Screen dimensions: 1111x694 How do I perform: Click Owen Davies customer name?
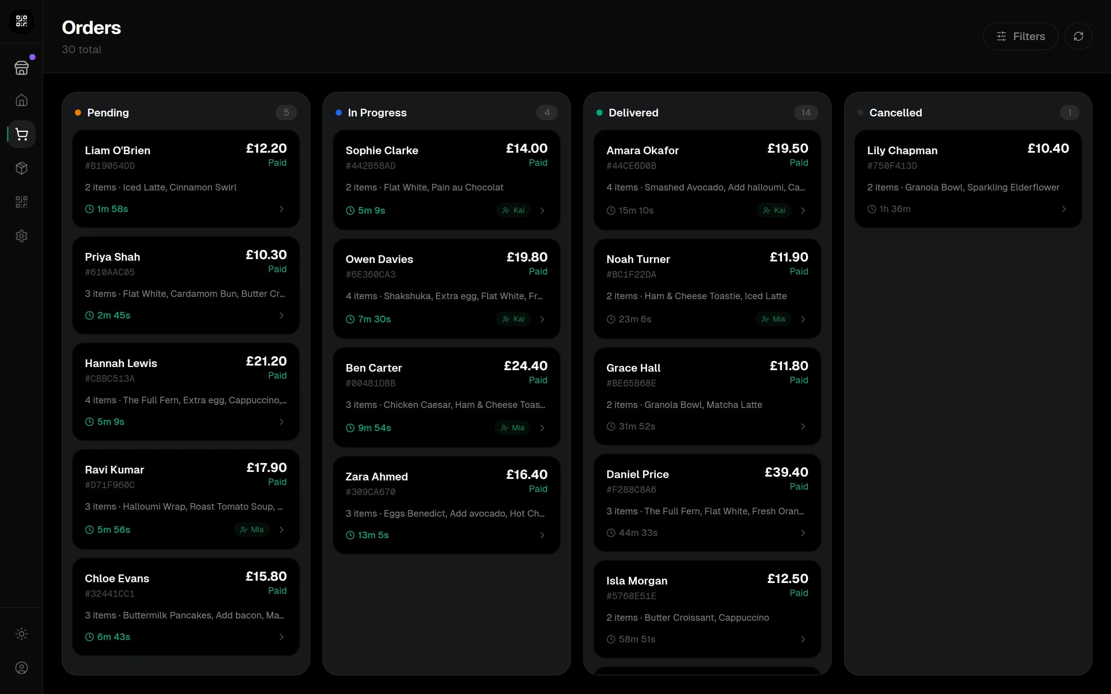(x=379, y=259)
